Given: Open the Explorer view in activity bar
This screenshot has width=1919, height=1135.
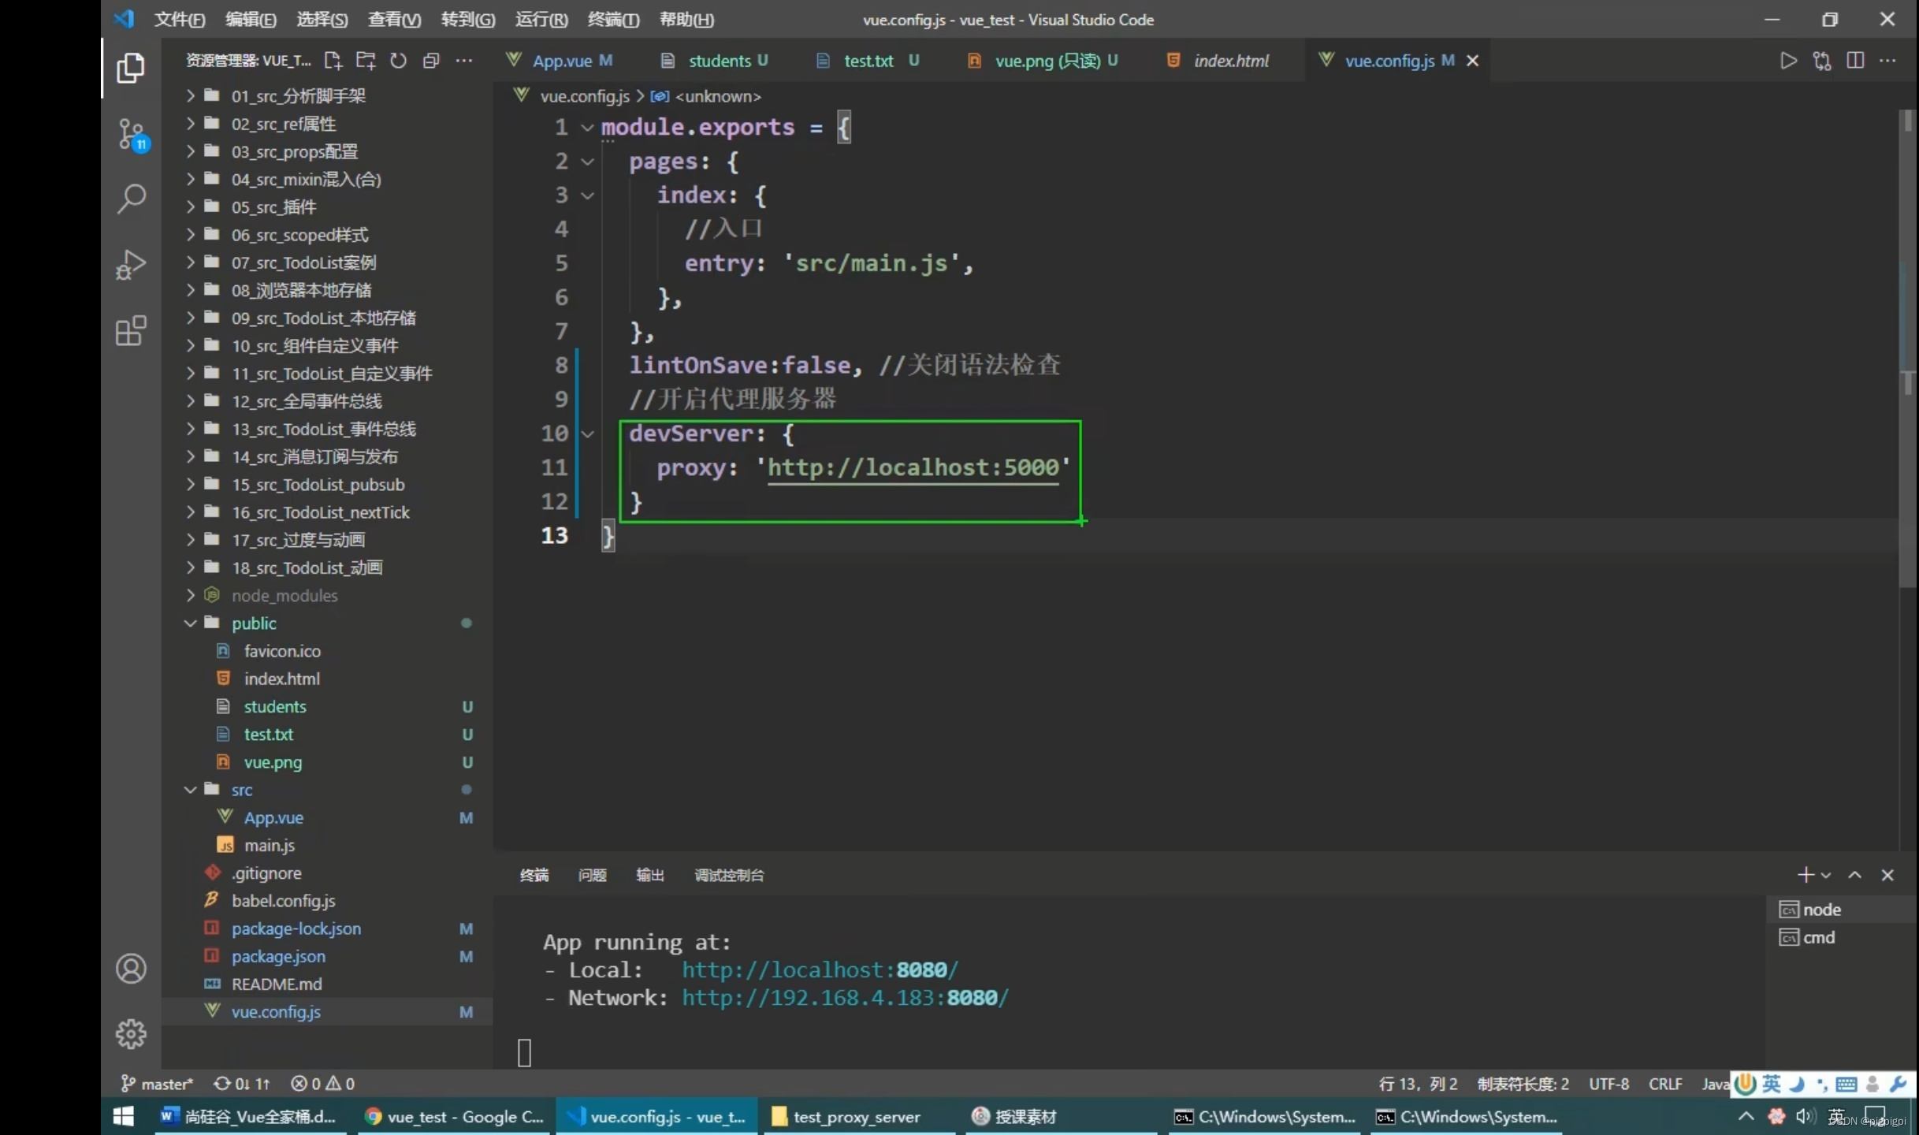Looking at the screenshot, I should tap(131, 69).
